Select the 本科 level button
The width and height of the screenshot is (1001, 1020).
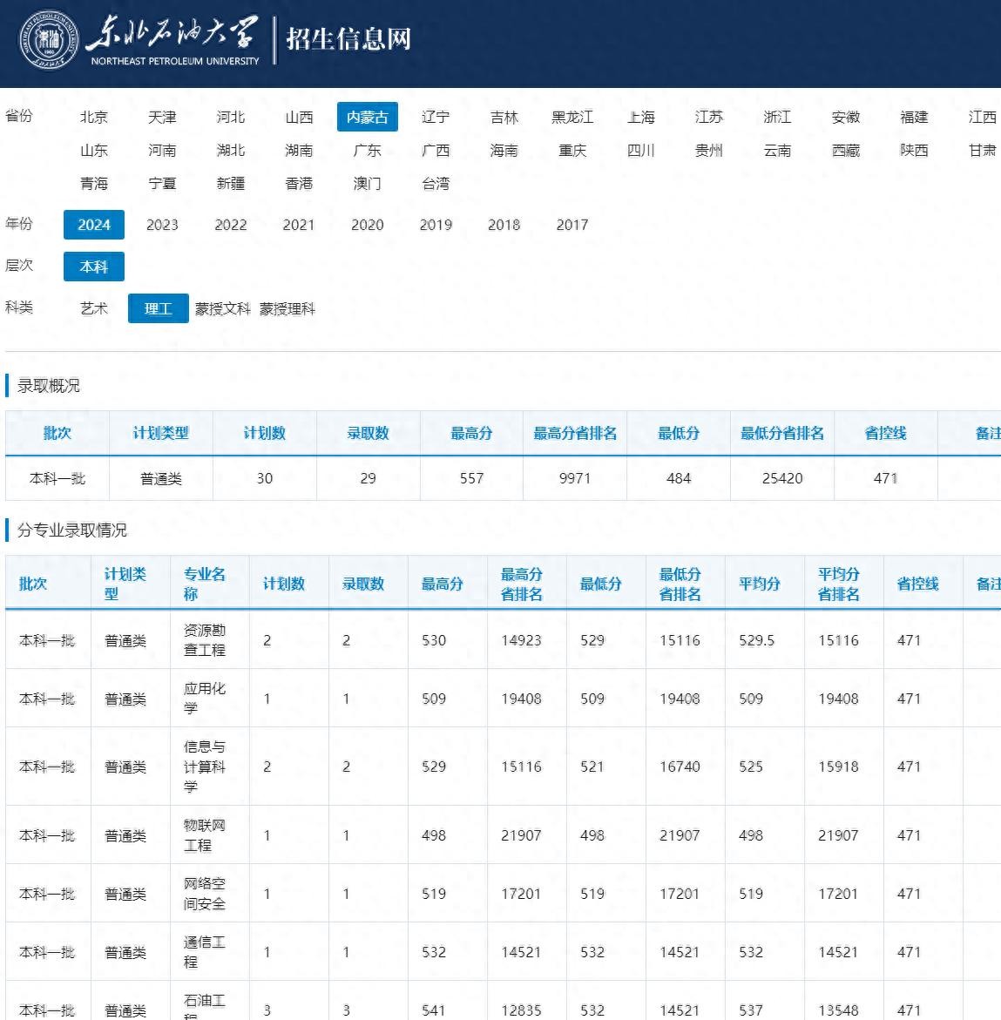point(94,267)
